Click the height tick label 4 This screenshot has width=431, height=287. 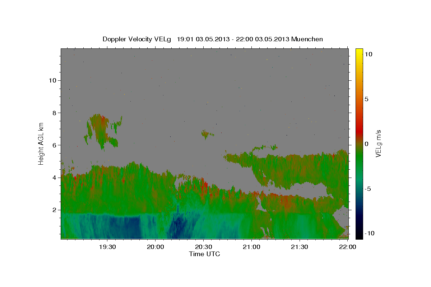(55, 178)
